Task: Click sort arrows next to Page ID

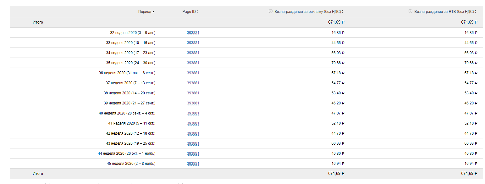Action: (x=197, y=12)
